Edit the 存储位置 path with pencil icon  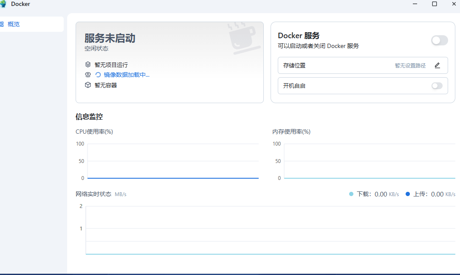tap(437, 65)
